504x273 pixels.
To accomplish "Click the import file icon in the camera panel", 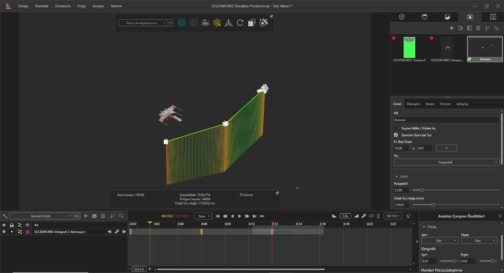I will point(461,28).
